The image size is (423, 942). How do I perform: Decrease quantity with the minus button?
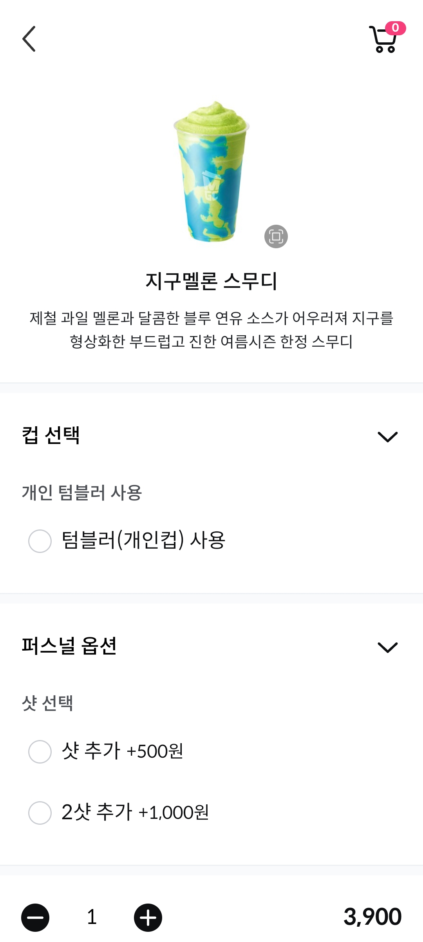pos(35,917)
